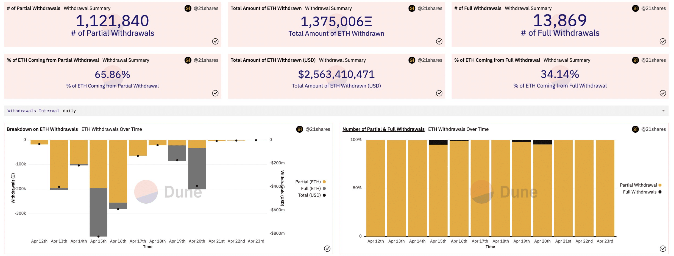Click verified checkmark on Total ETH Withdrawn card
674x256 pixels.
(439, 41)
